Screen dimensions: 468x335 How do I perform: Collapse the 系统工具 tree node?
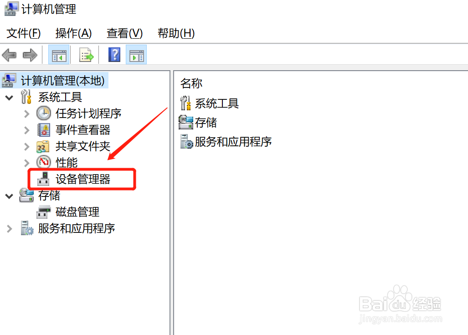point(9,98)
